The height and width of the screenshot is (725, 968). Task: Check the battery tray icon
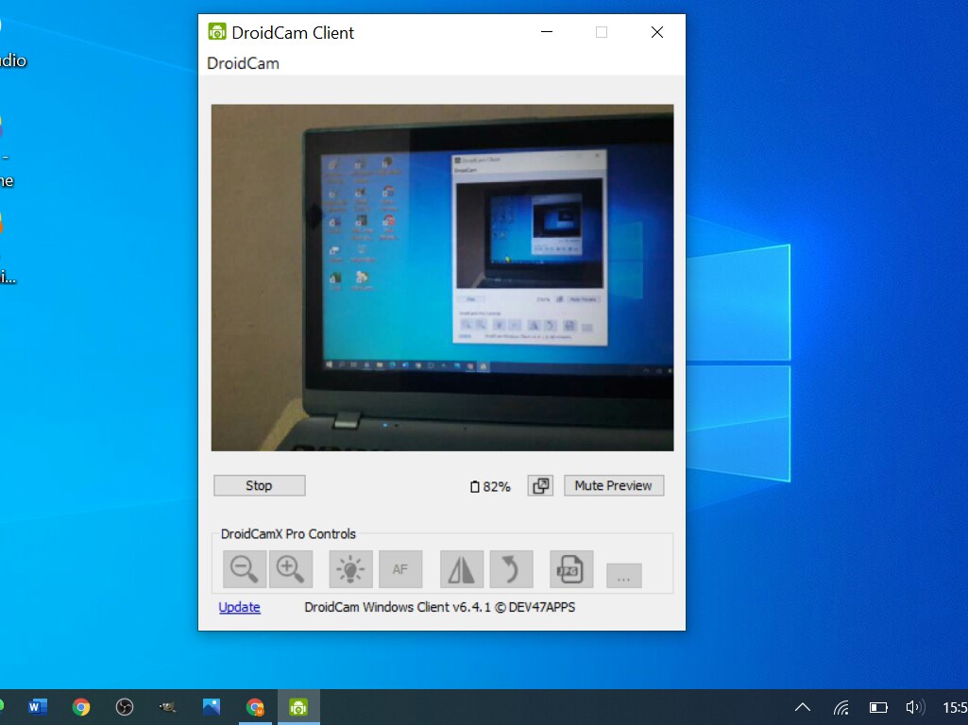point(878,707)
